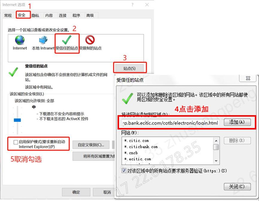The image size is (259, 201).
Task: Select the Internet globe zone icon
Action: (x=20, y=40)
